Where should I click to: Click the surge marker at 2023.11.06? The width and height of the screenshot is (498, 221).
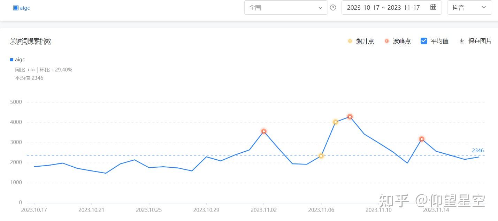(x=321, y=156)
